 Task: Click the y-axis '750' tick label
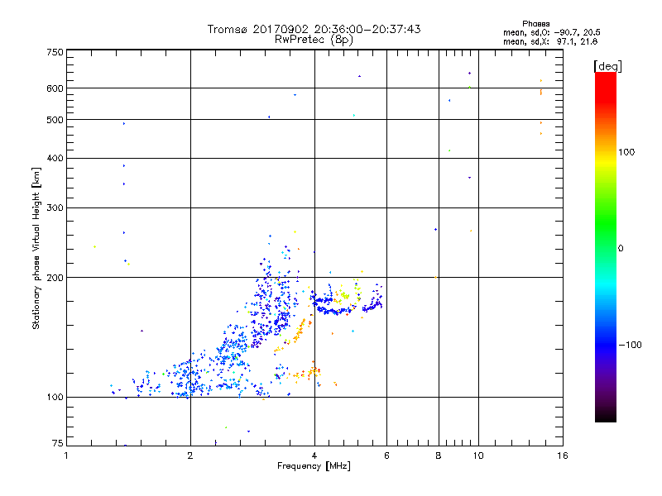(x=55, y=52)
